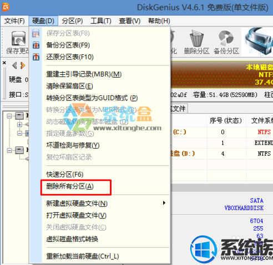Click the Backup Partition toolbar icon
Image resolution: width=273 pixels, height=265 pixels.
click(x=226, y=38)
